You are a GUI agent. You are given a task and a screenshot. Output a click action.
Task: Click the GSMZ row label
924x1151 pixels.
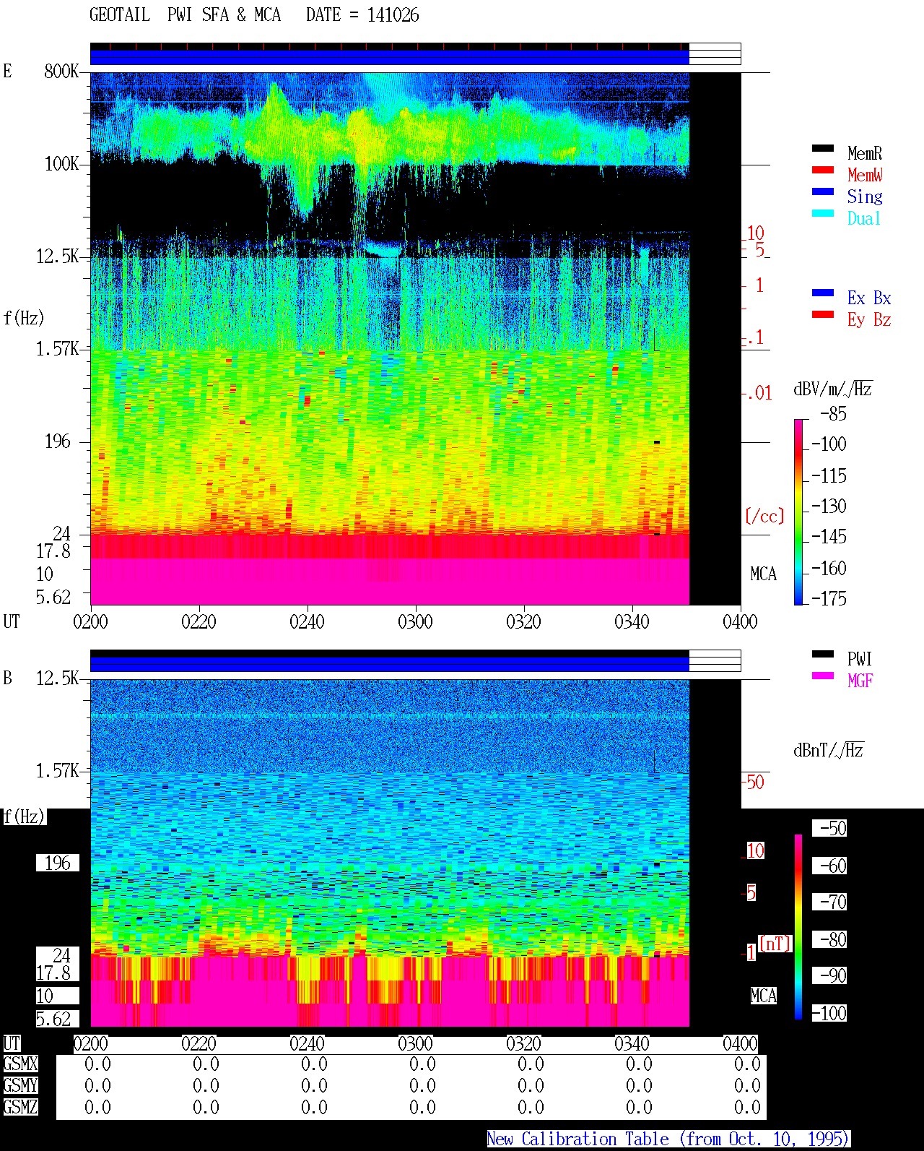pos(20,1108)
